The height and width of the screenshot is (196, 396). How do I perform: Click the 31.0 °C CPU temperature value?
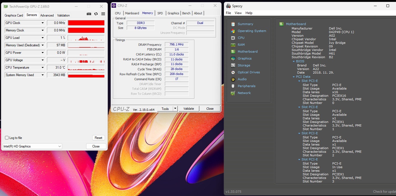pos(57,68)
